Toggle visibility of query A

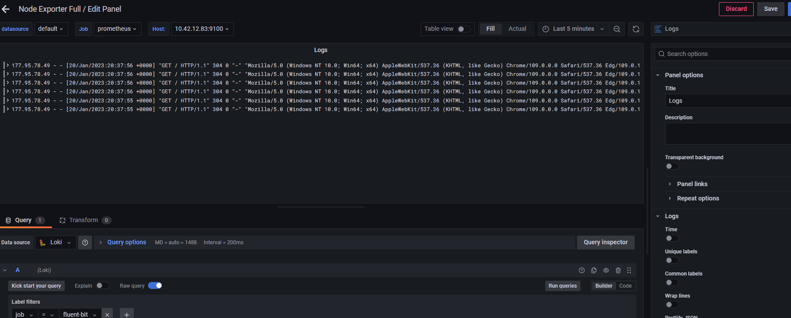pyautogui.click(x=606, y=270)
